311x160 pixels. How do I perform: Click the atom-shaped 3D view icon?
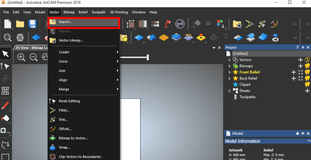pyautogui.click(x=20, y=37)
